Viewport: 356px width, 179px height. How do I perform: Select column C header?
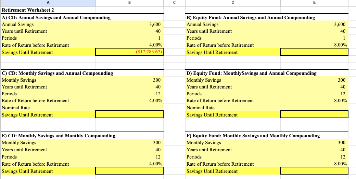174,3
